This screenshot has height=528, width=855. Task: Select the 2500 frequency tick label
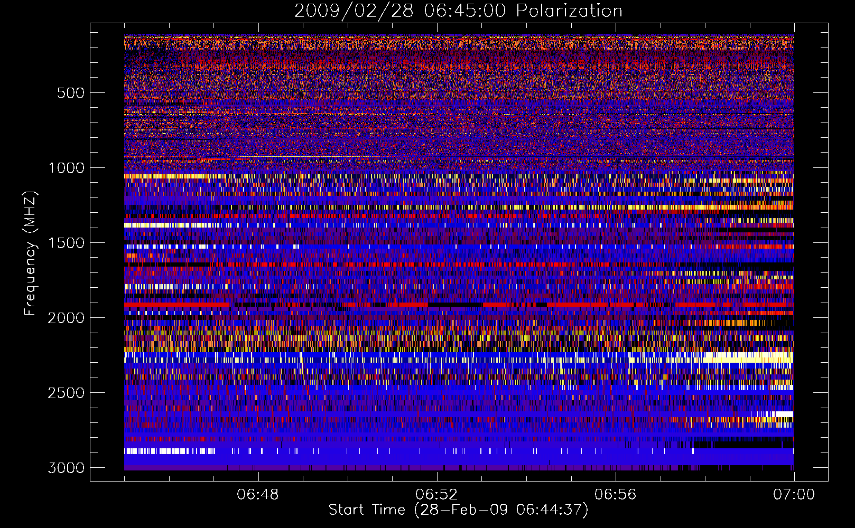coord(66,393)
